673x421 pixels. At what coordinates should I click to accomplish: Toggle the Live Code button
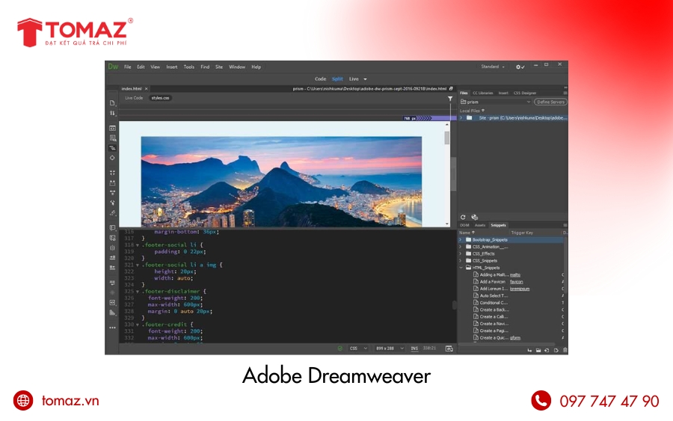(x=134, y=98)
